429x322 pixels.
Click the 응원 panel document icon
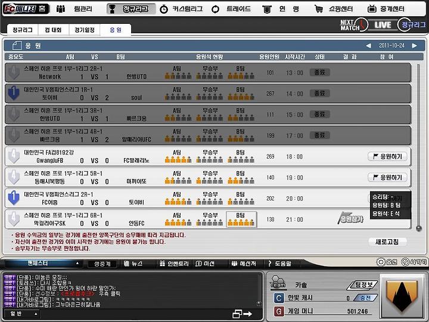click(x=17, y=45)
